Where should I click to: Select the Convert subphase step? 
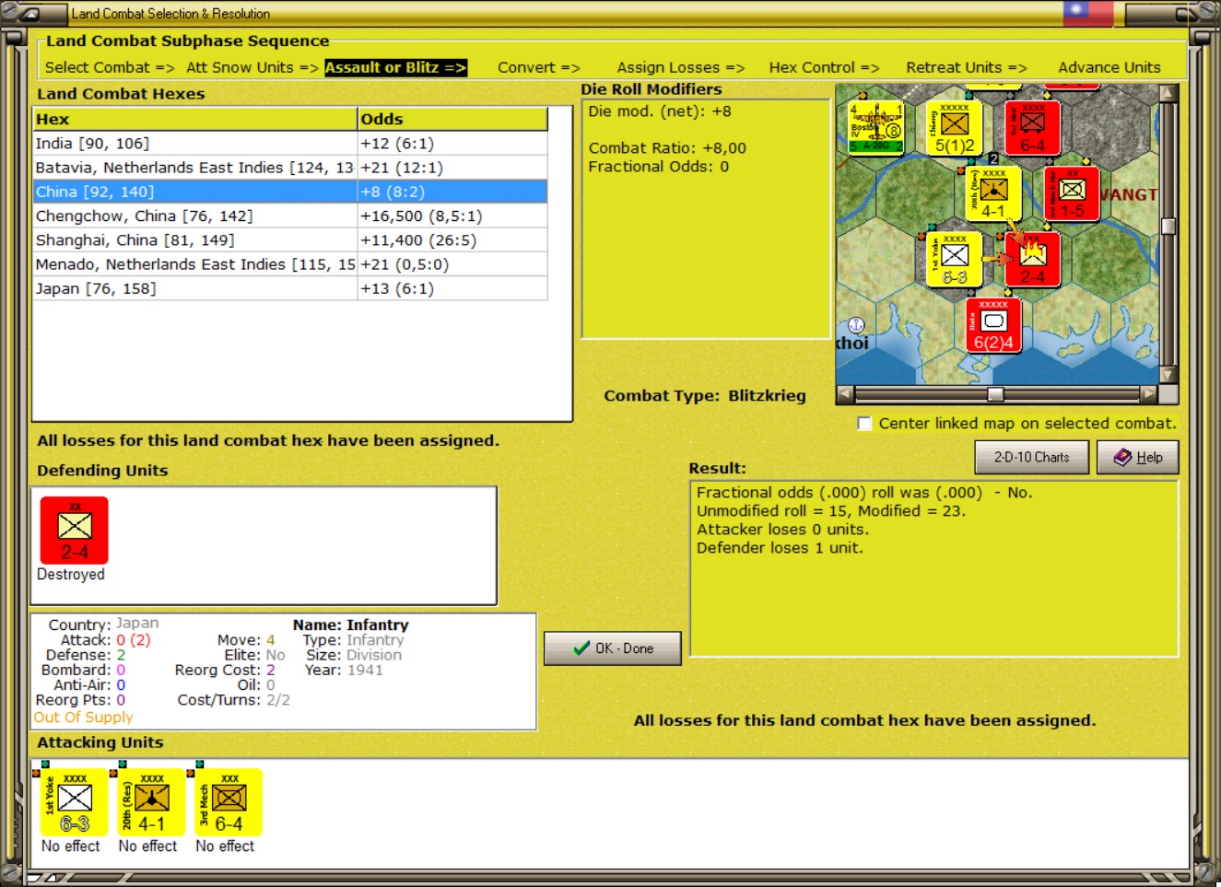(x=539, y=67)
